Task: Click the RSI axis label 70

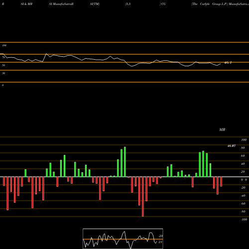Action: (3, 57)
